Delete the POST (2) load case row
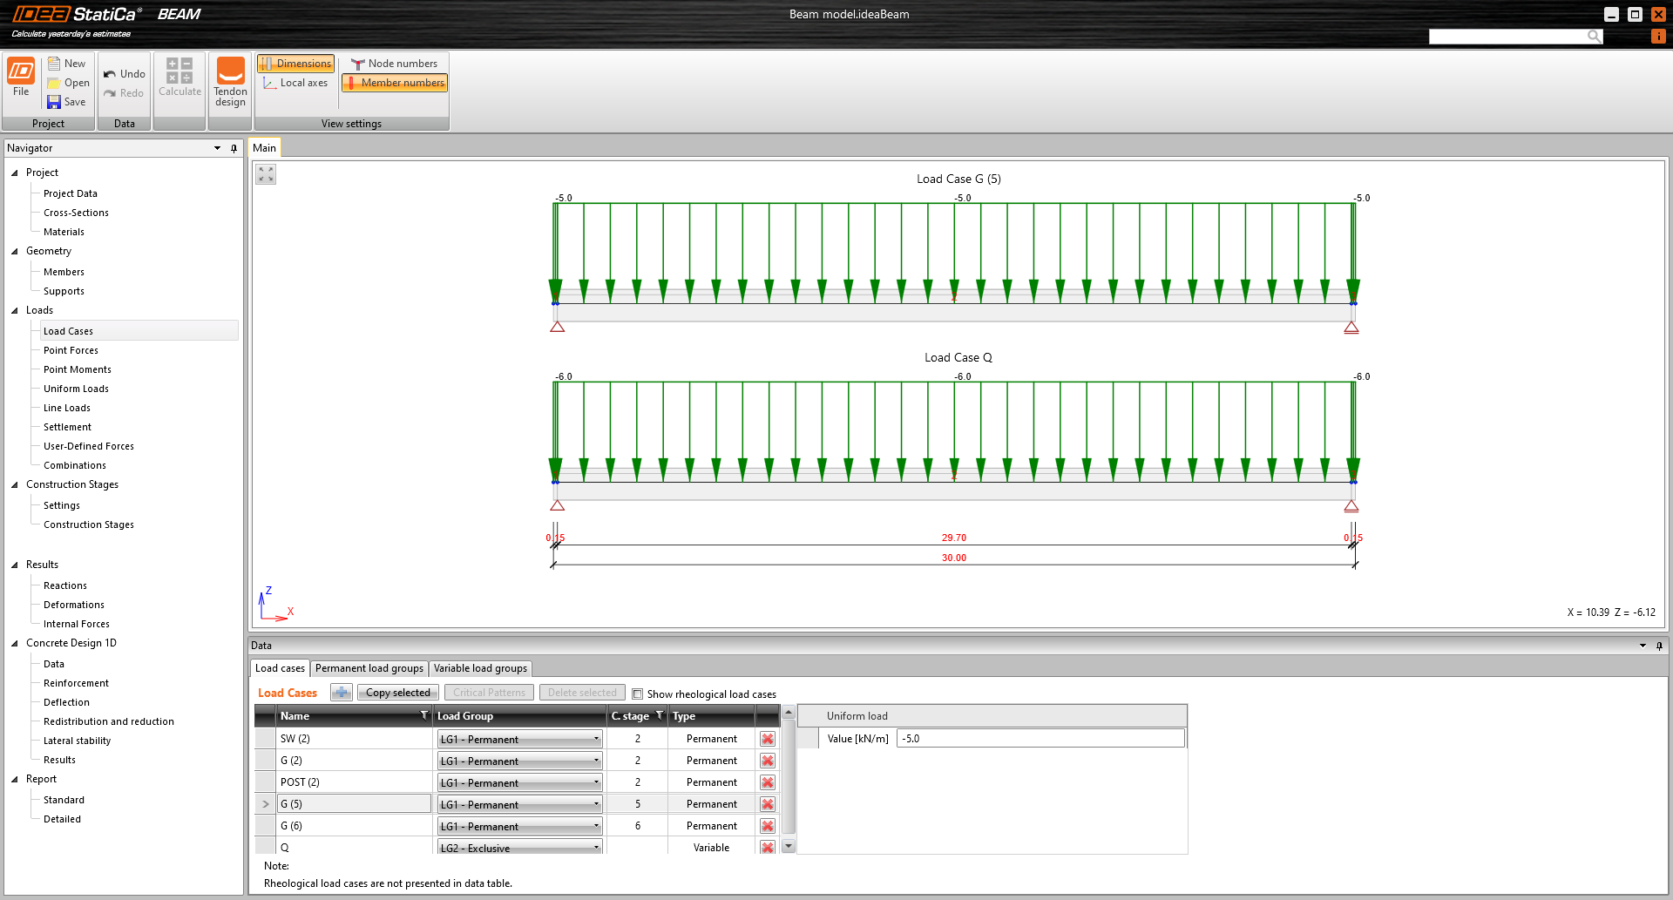Viewport: 1673px width, 900px height. [x=767, y=782]
